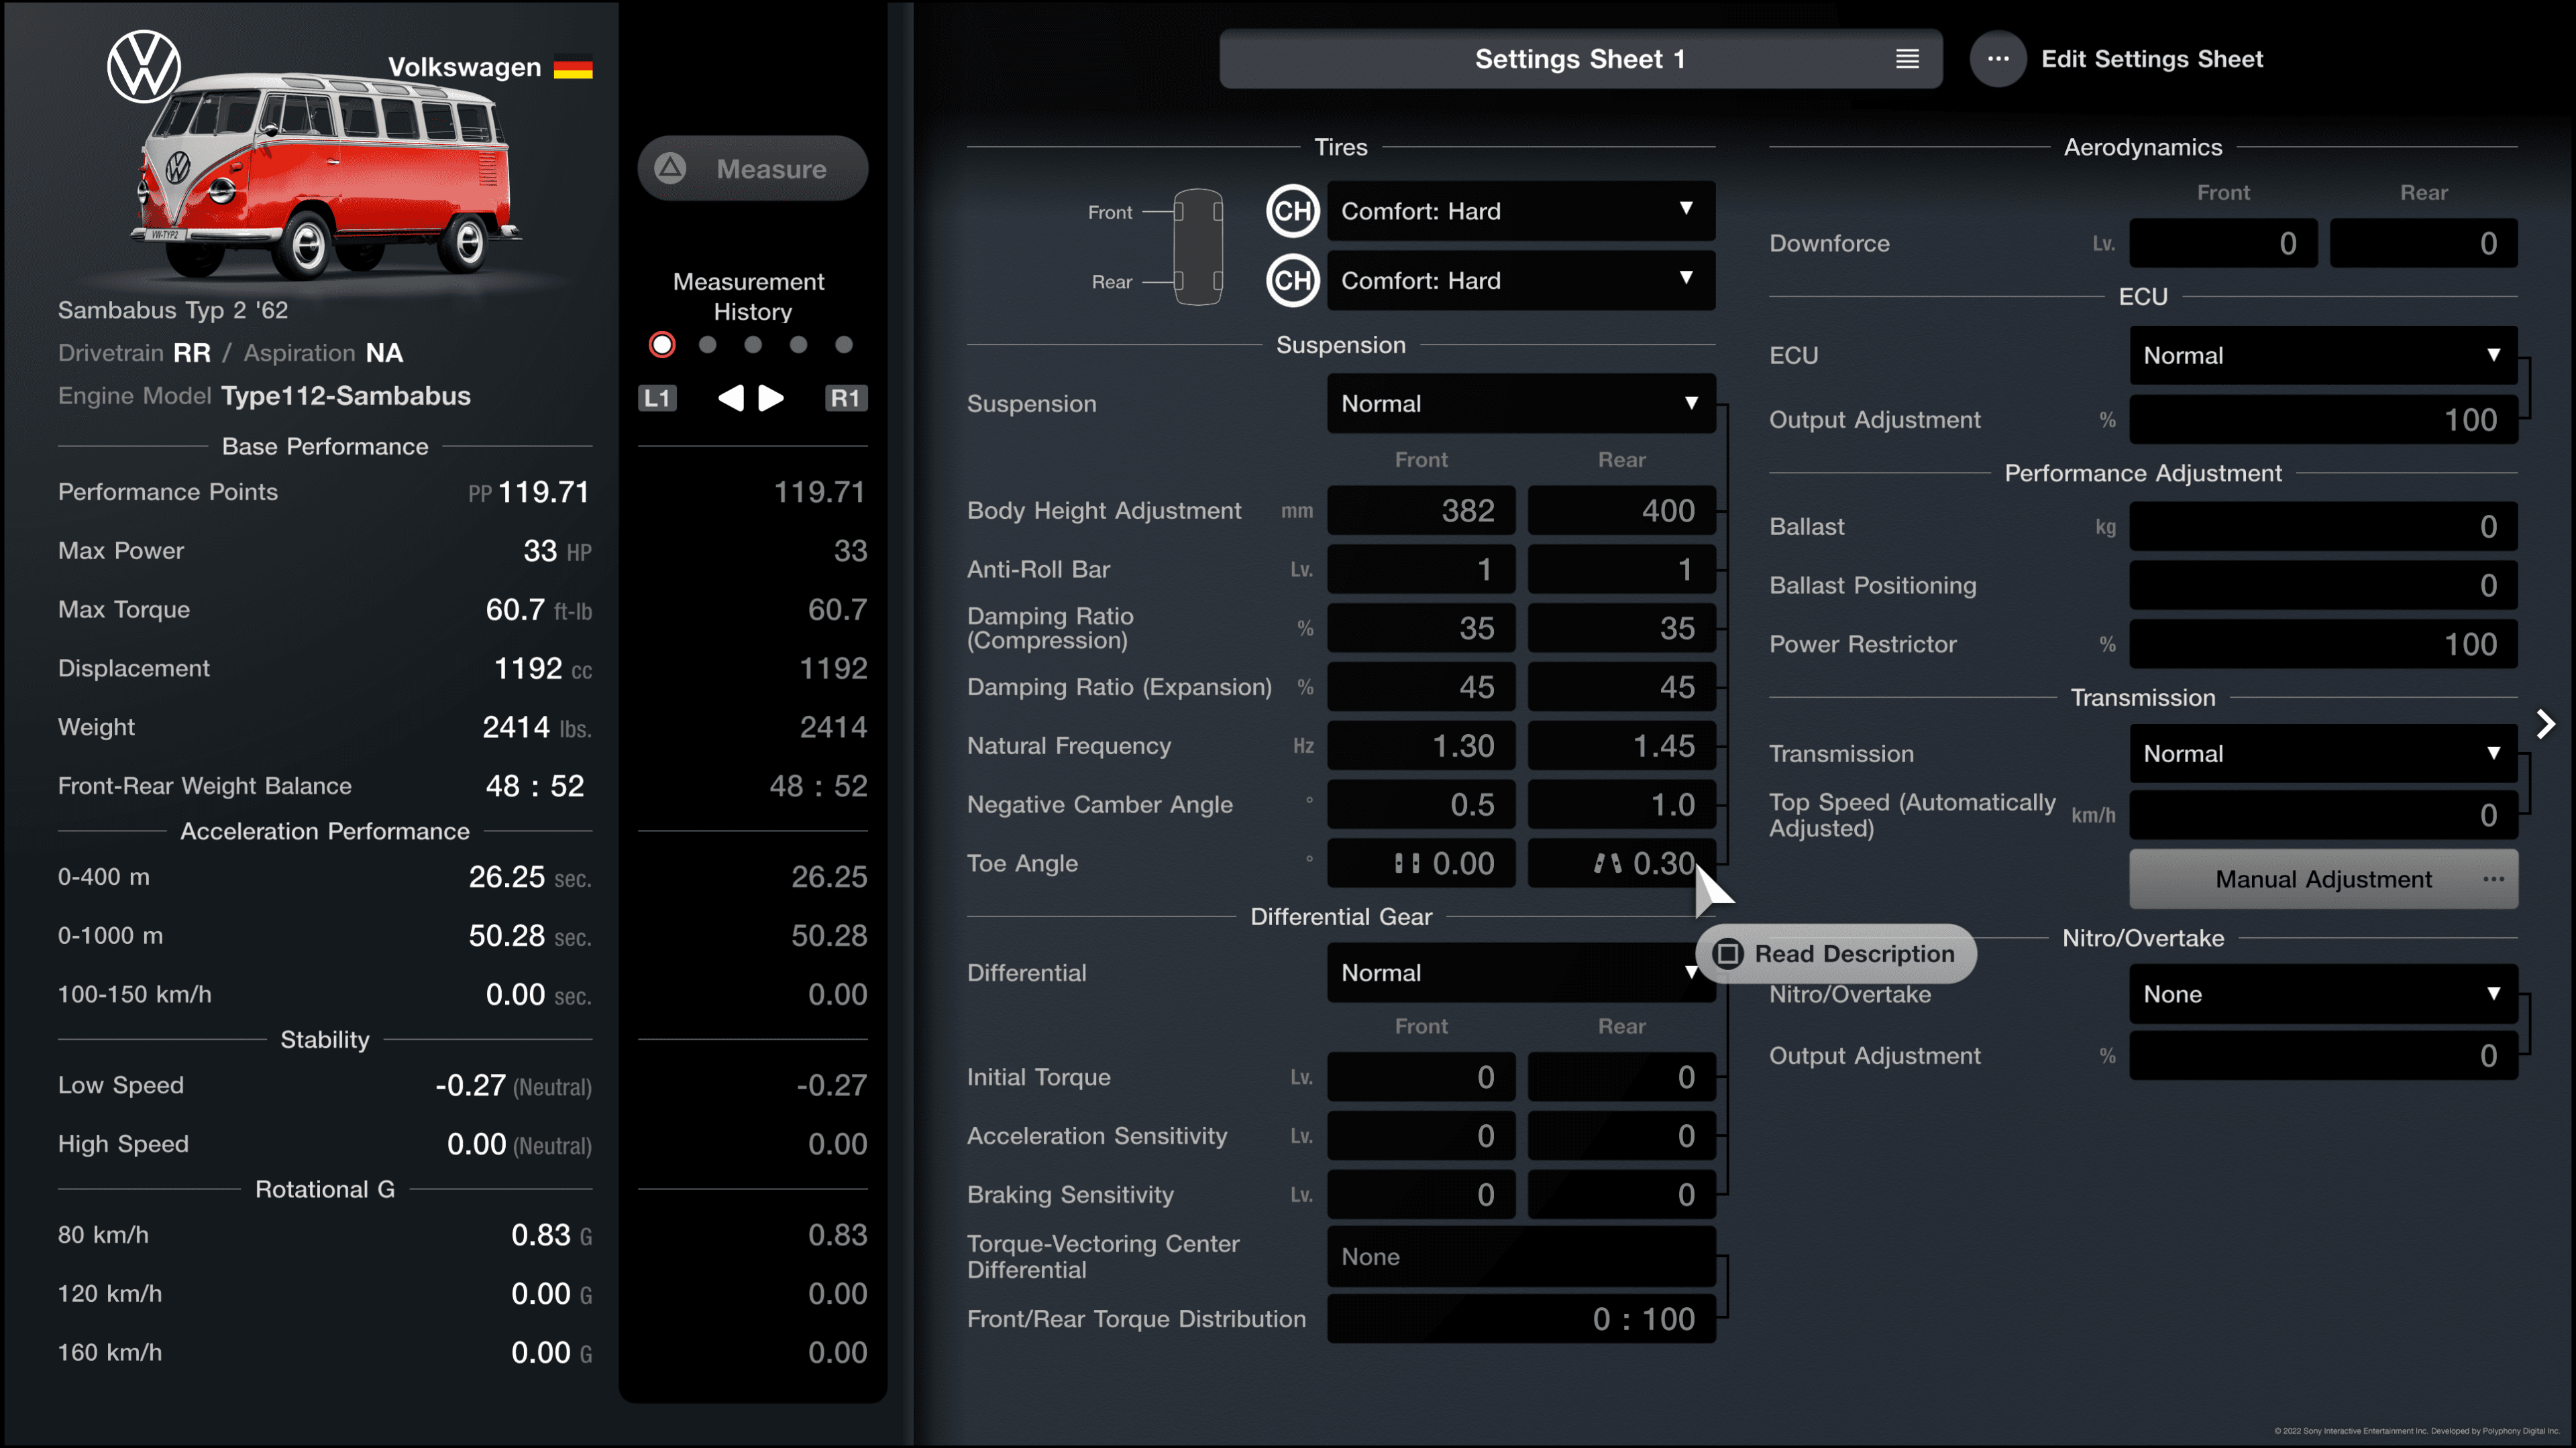Open Manual Adjustment for transmission
The image size is (2576, 1448).
(x=2323, y=880)
